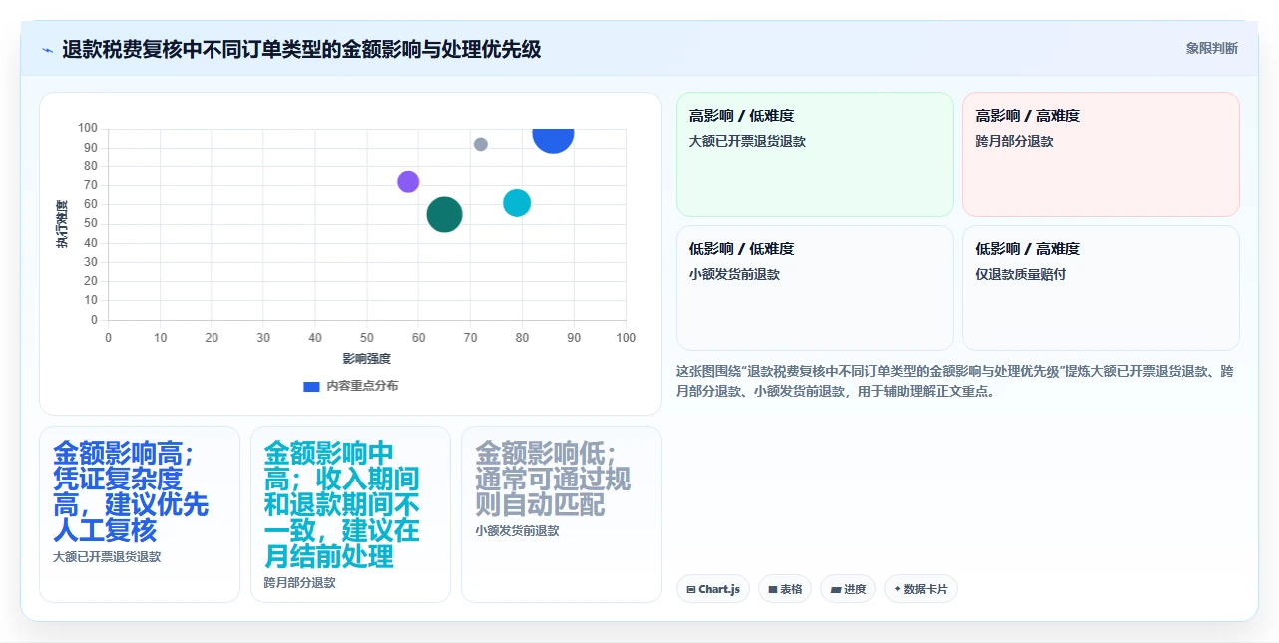Click 大额已开票退货退款 caption under blue card
Image resolution: width=1279 pixels, height=643 pixels.
tap(107, 557)
